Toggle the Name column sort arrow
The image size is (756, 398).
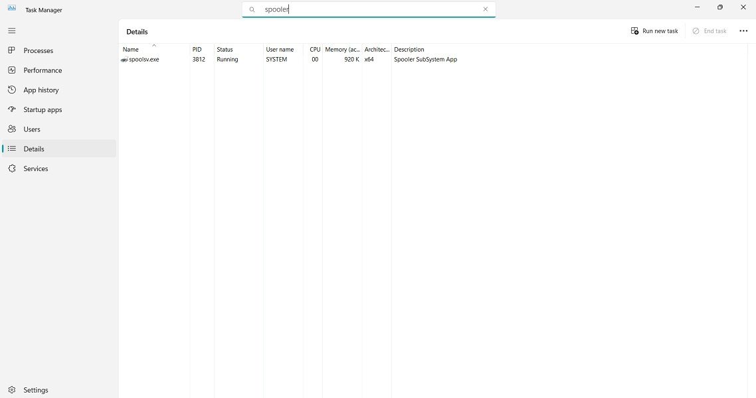pyautogui.click(x=153, y=46)
